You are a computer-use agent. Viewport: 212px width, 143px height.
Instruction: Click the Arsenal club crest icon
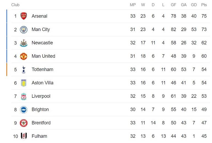(24, 16)
